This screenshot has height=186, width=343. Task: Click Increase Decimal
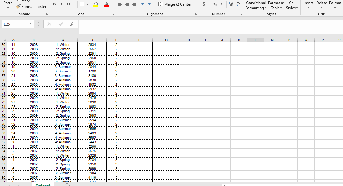point(230,3)
